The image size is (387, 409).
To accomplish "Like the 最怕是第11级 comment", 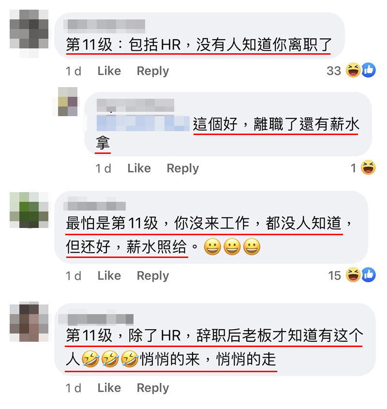I will tap(109, 276).
